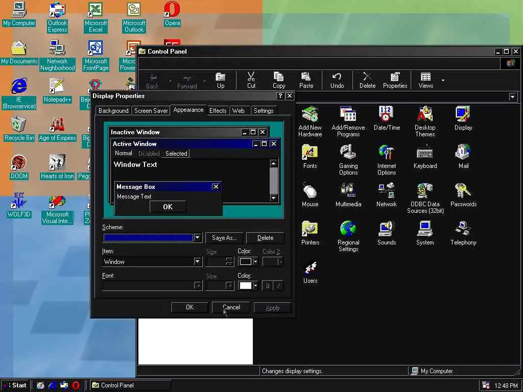Open ODBC Data Sources (32bit) icon
523x392 pixels.
click(425, 198)
